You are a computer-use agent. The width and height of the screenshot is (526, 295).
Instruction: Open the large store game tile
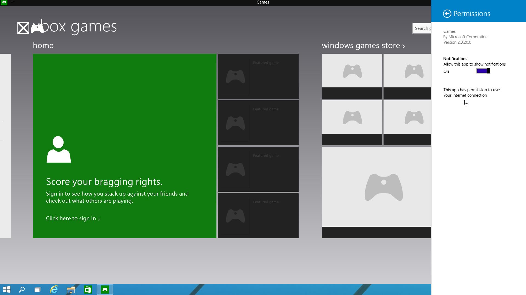pyautogui.click(x=376, y=192)
